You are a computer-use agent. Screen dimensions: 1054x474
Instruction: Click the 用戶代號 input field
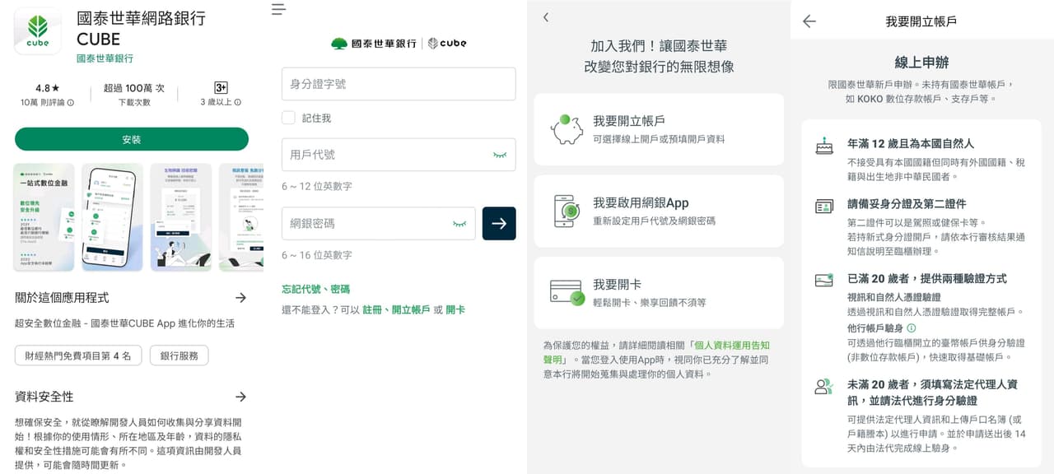(x=399, y=155)
